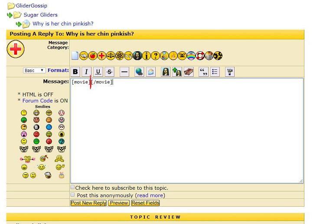
Task: Open the Basic format mode dropdown
Action: tap(34, 70)
